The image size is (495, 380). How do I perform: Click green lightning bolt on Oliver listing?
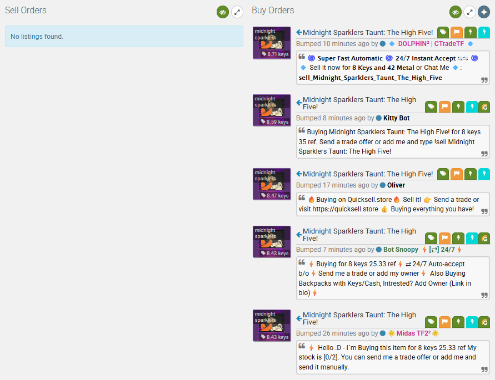(471, 174)
